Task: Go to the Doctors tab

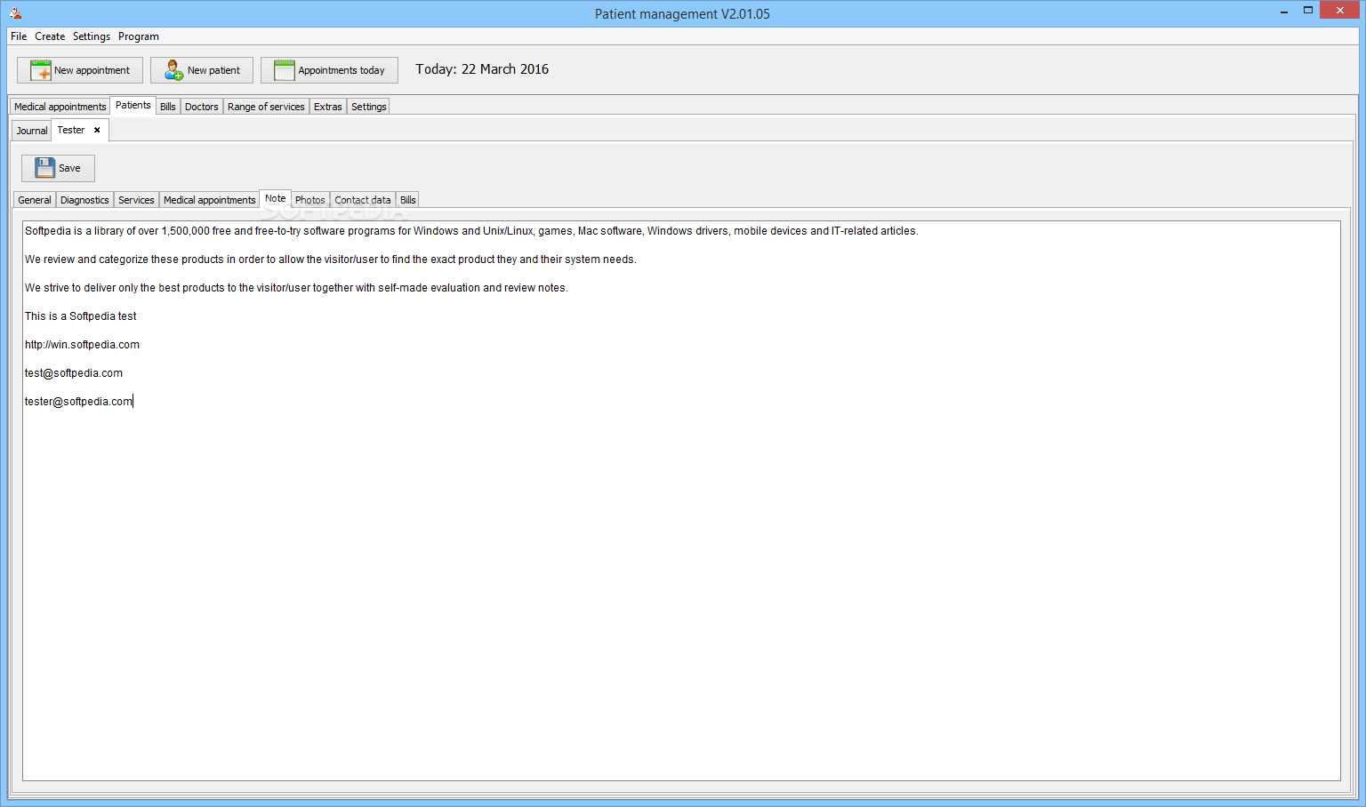Action: (x=202, y=107)
